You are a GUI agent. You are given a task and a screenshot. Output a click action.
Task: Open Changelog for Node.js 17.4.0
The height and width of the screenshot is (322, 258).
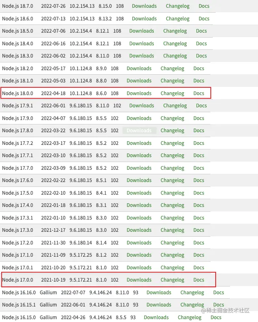click(172, 205)
